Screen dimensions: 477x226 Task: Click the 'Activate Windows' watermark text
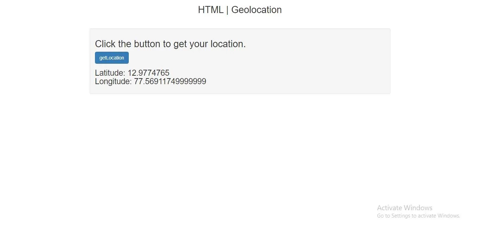405,208
